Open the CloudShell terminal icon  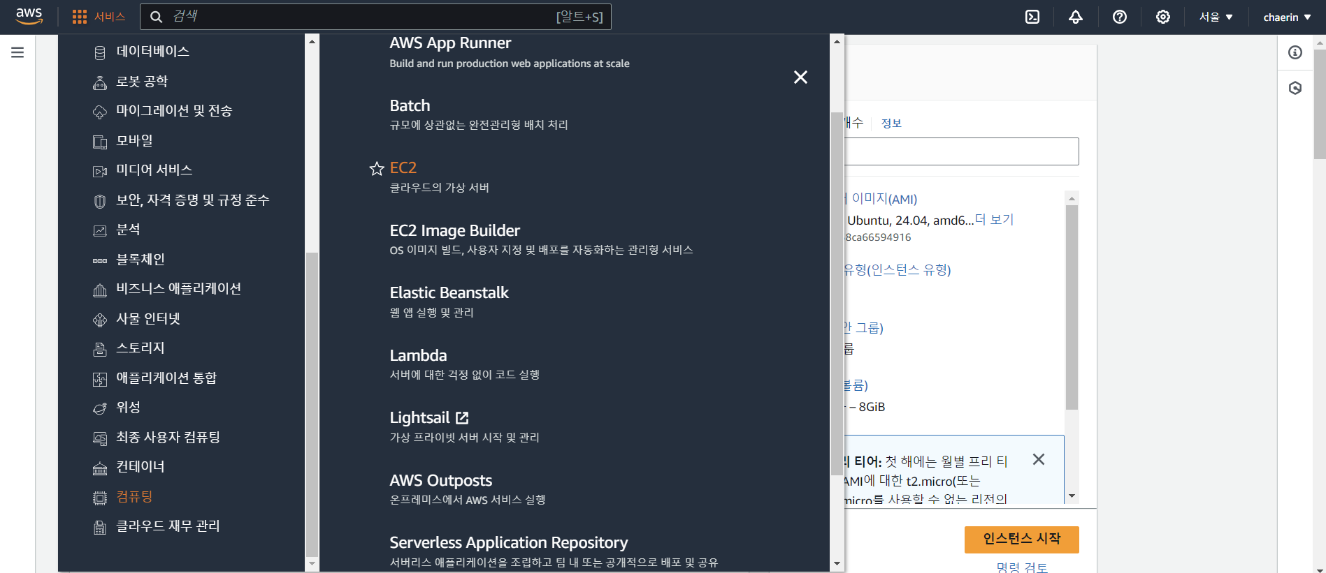(x=1032, y=17)
